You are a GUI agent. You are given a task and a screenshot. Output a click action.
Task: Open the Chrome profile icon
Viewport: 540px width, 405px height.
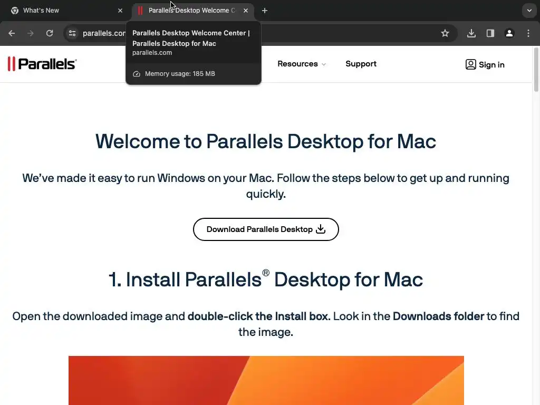coord(509,33)
